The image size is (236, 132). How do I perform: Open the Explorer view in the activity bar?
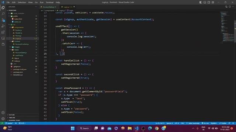(x=3, y=7)
